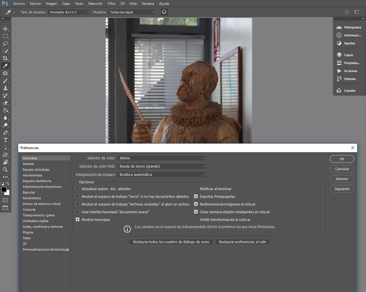
Task: Click Restaurar preferencias al salir
Action: [x=242, y=242]
